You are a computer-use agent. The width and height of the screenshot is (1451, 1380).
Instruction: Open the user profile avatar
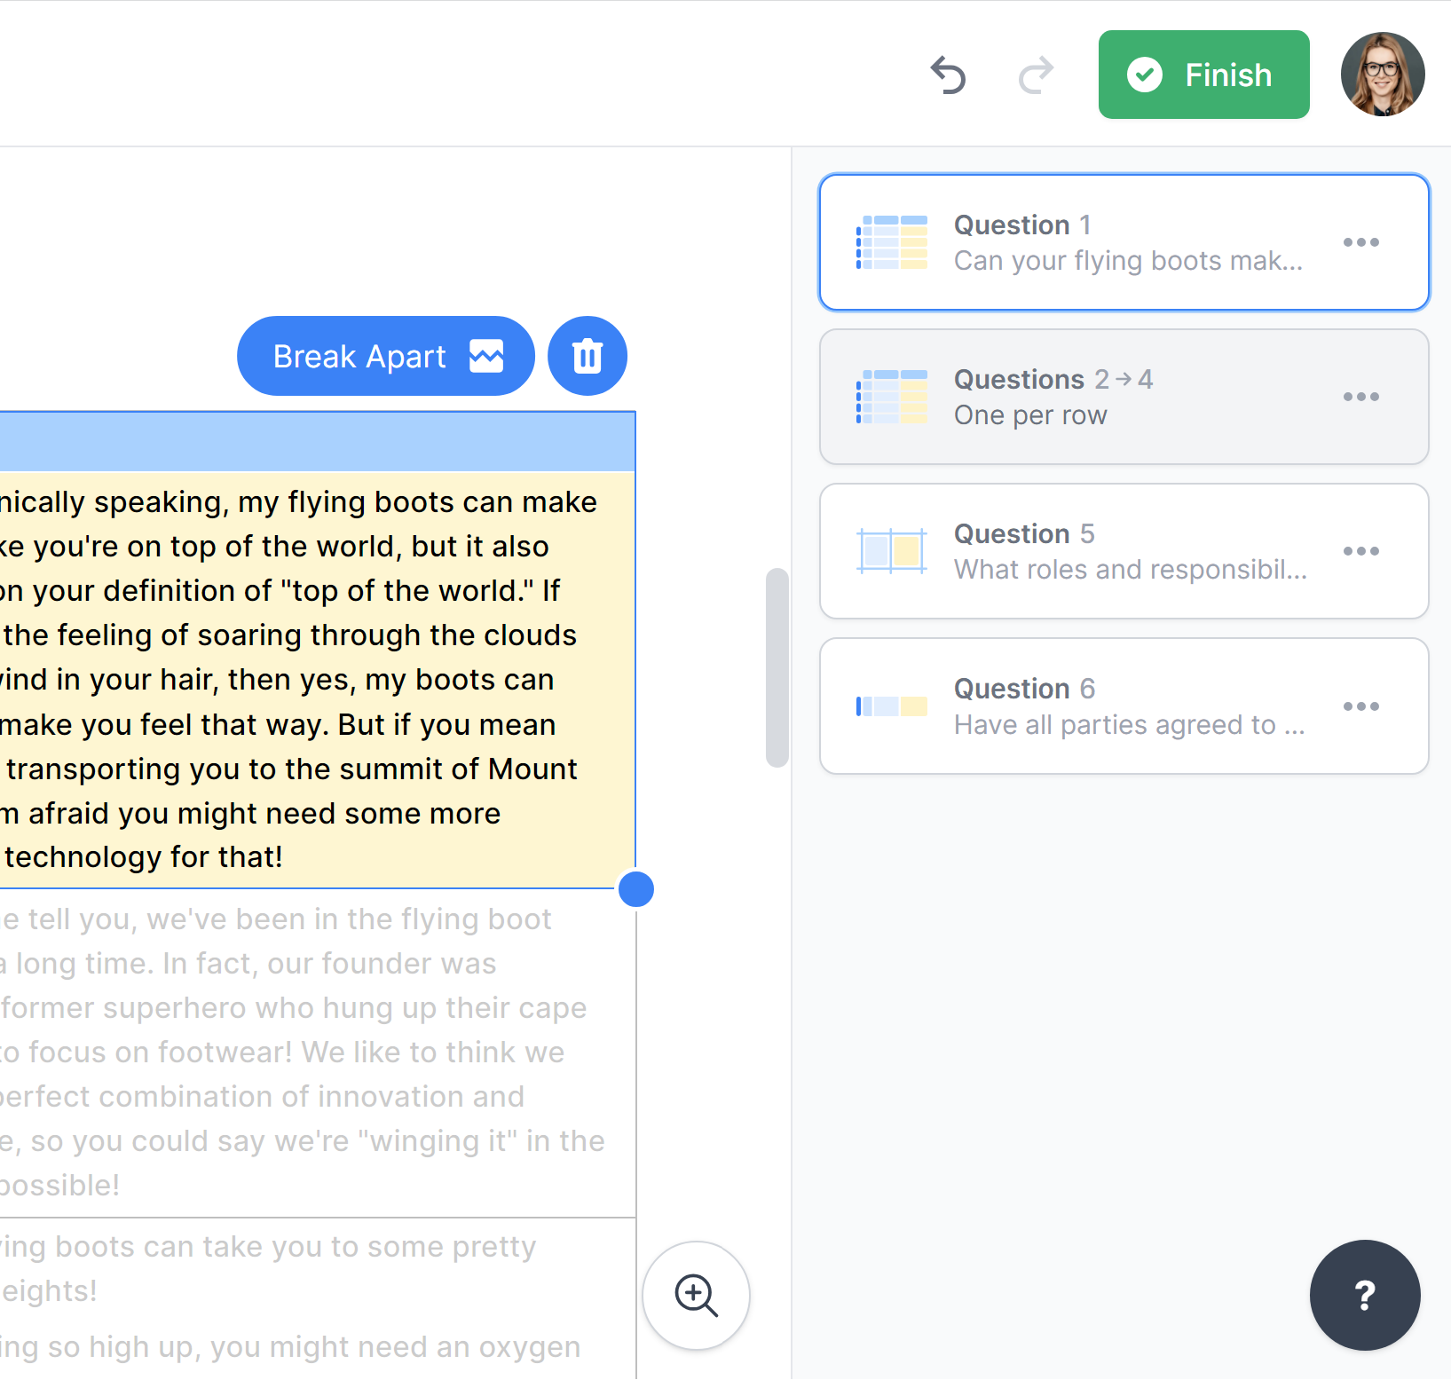[1382, 75]
